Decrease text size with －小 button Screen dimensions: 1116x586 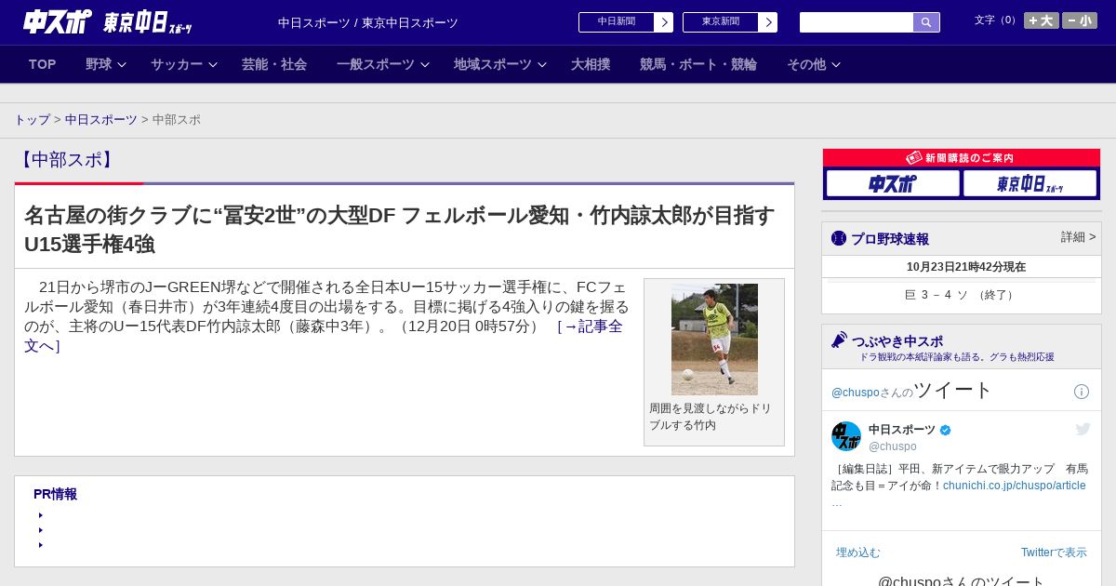(x=1080, y=20)
